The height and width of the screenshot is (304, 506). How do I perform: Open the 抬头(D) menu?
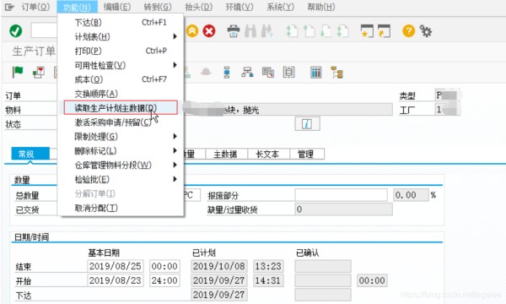pyautogui.click(x=198, y=7)
